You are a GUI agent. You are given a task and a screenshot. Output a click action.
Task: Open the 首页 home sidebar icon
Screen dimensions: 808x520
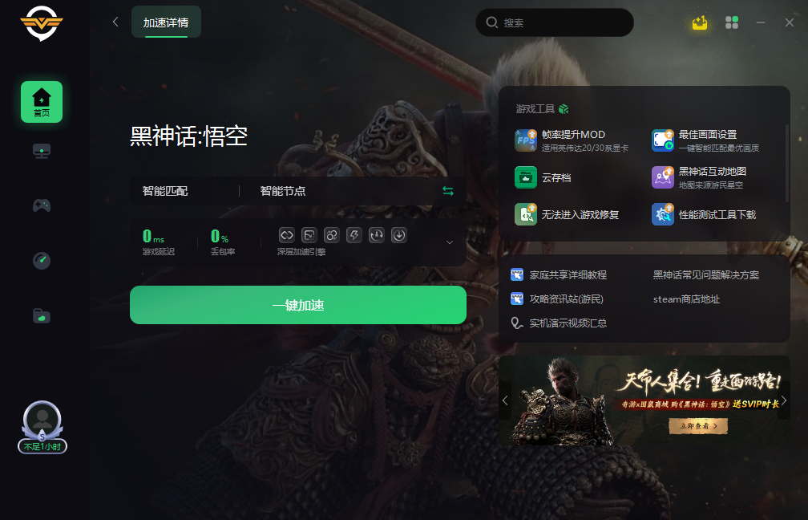point(42,102)
